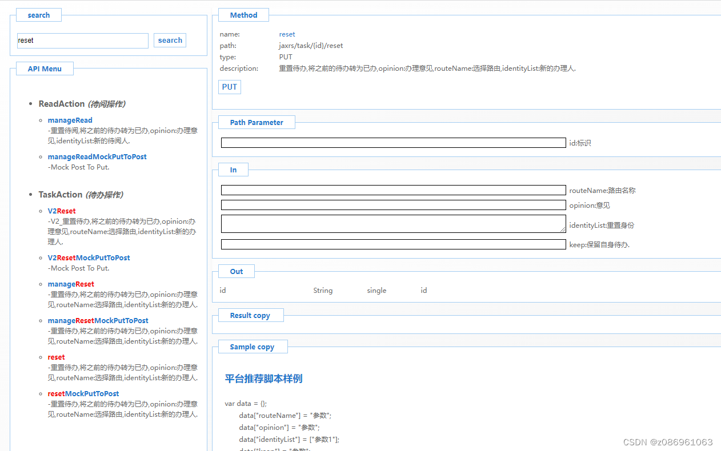This screenshot has width=721, height=451.
Task: Open the resetMockPutToPost API link
Action: coord(83,393)
